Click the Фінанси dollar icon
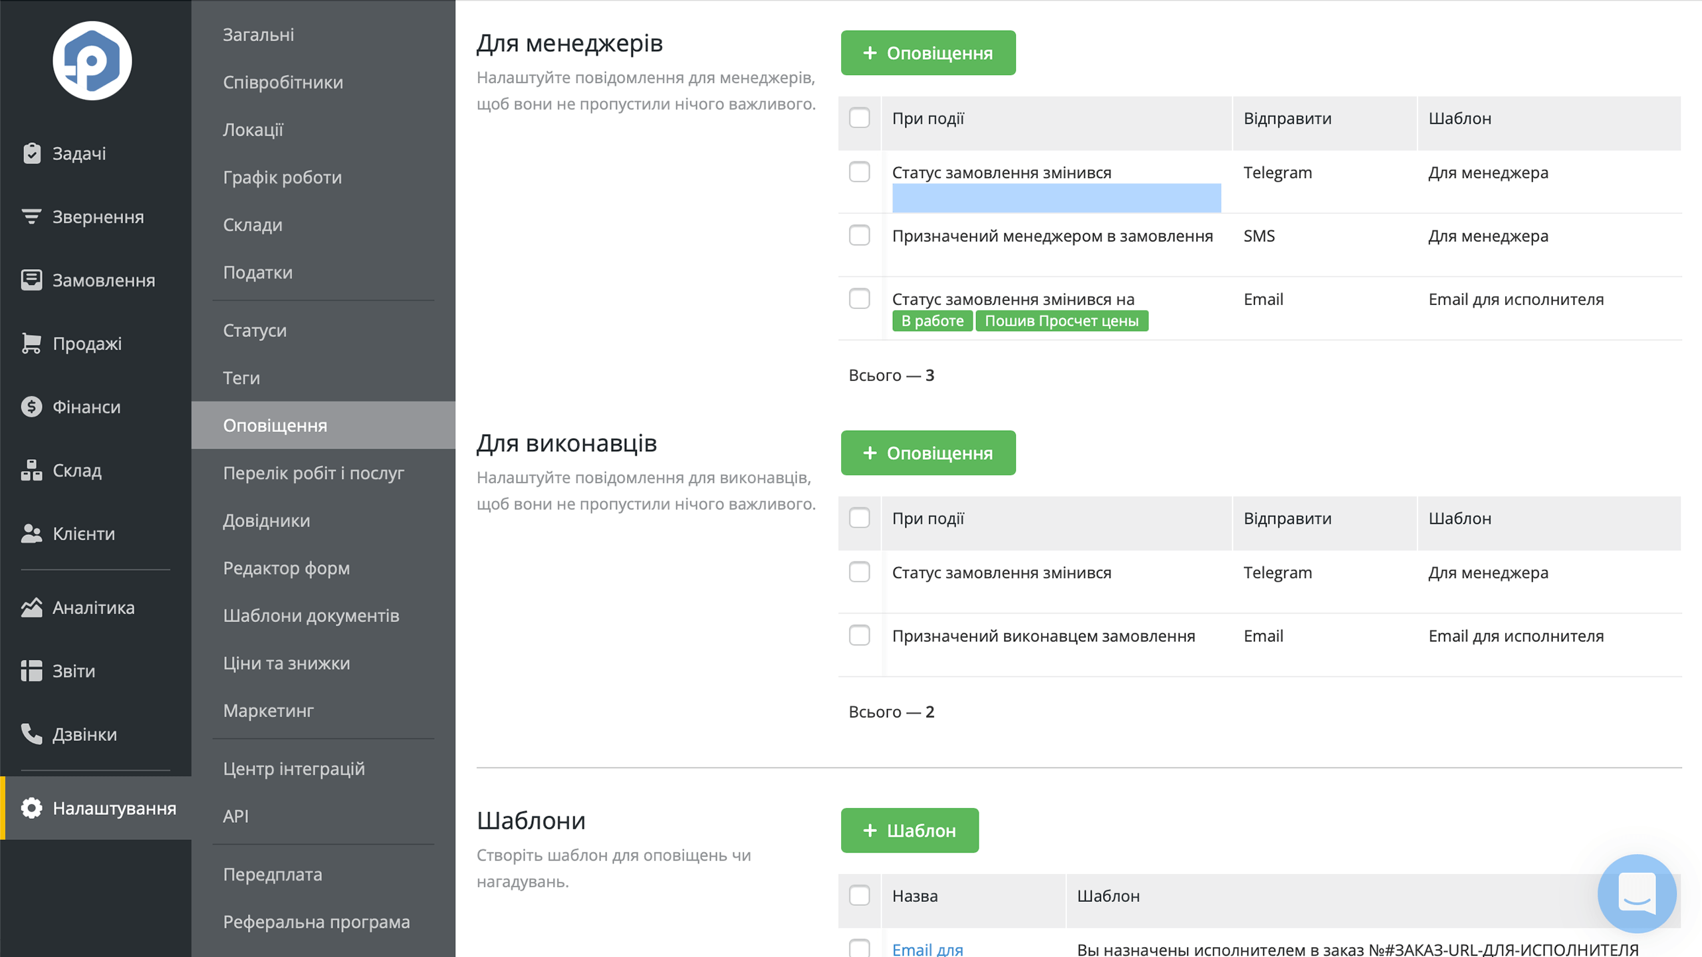Viewport: 1702px width, 957px height. (x=31, y=407)
